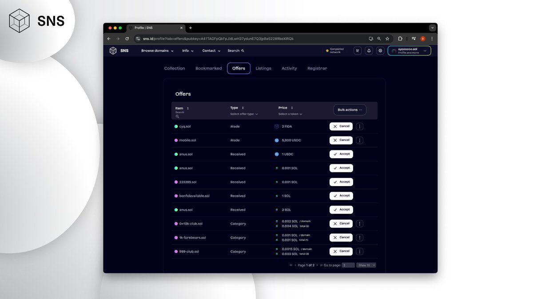The height and width of the screenshot is (299, 533).
Task: Cancel the 999-club.sol category offer
Action: coord(341,251)
